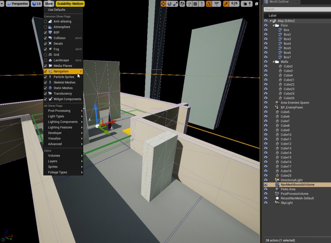331x243 pixels.
Task: Expand the Lighting Components submenu
Action: (x=63, y=122)
